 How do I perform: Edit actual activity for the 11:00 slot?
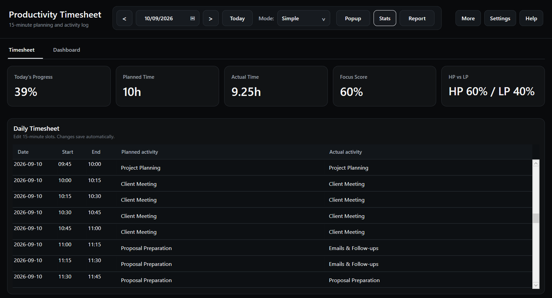click(428, 248)
